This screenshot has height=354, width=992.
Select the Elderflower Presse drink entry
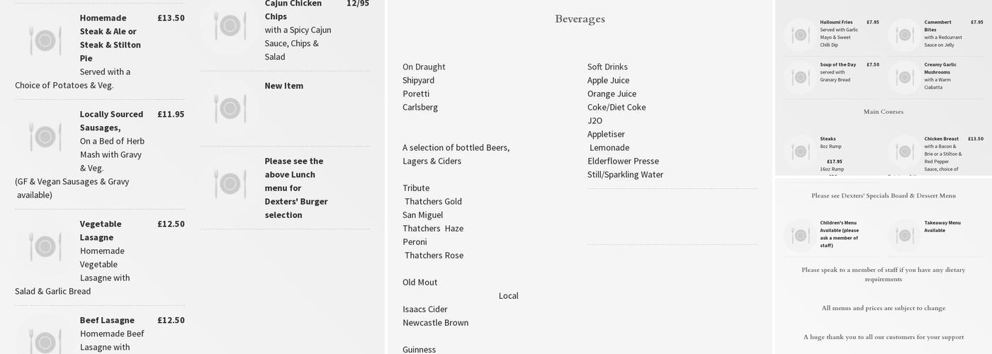(x=623, y=161)
